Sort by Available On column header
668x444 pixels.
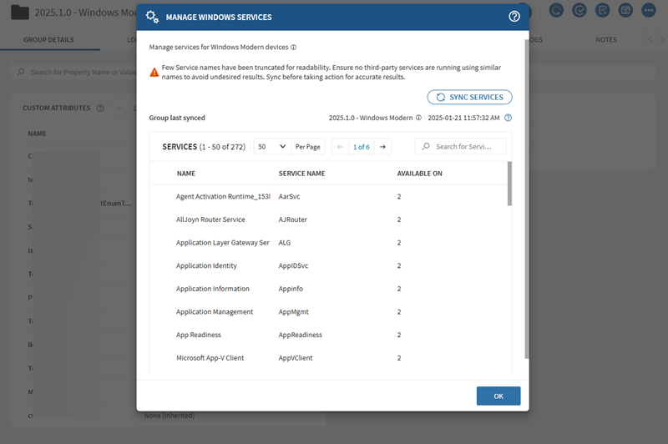[x=419, y=174]
